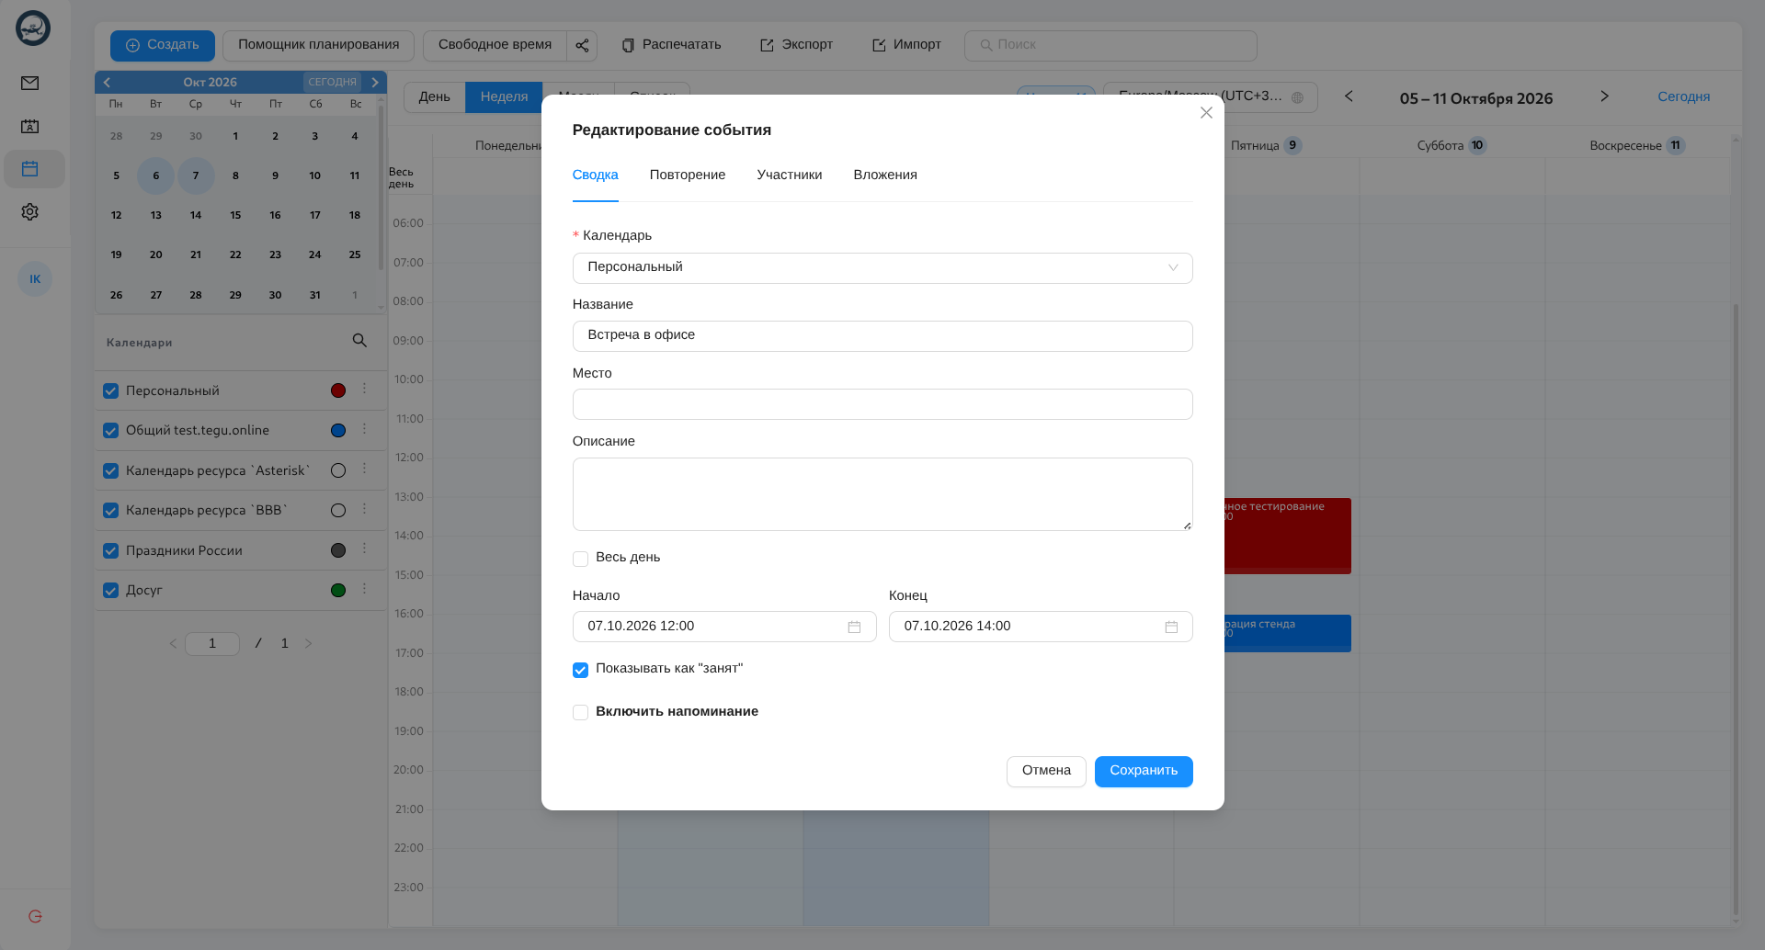Image resolution: width=1765 pixels, height=950 pixels.
Task: Go to previous week arrow
Action: [1349, 96]
